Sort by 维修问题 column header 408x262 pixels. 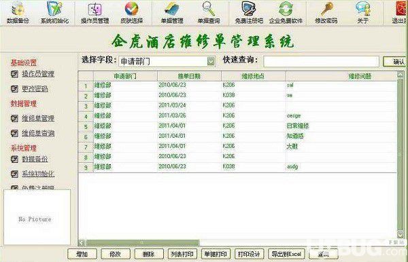pos(341,76)
